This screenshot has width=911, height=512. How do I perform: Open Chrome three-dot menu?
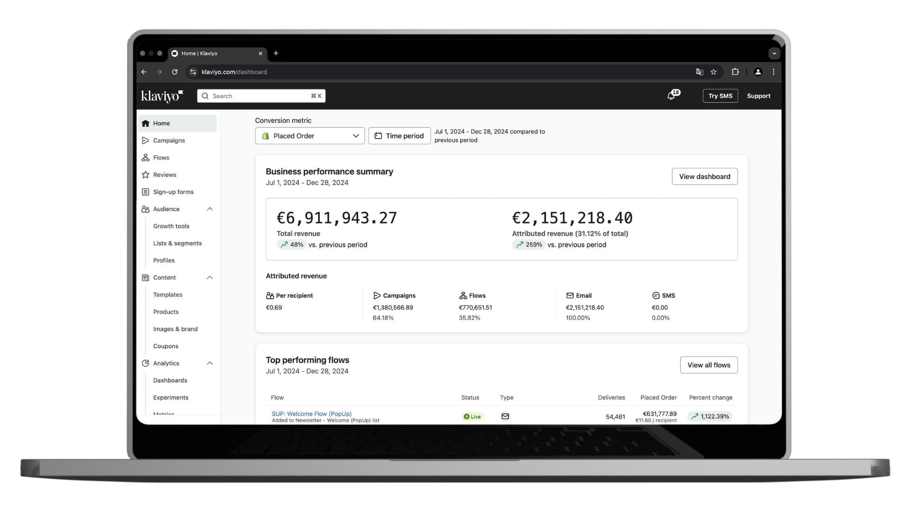(x=773, y=72)
